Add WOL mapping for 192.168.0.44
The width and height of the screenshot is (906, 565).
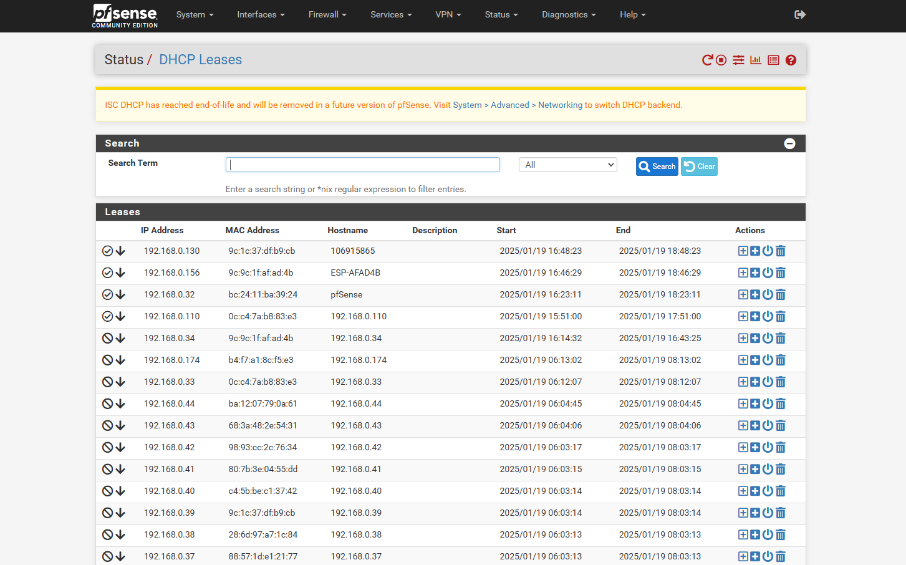[x=755, y=403]
